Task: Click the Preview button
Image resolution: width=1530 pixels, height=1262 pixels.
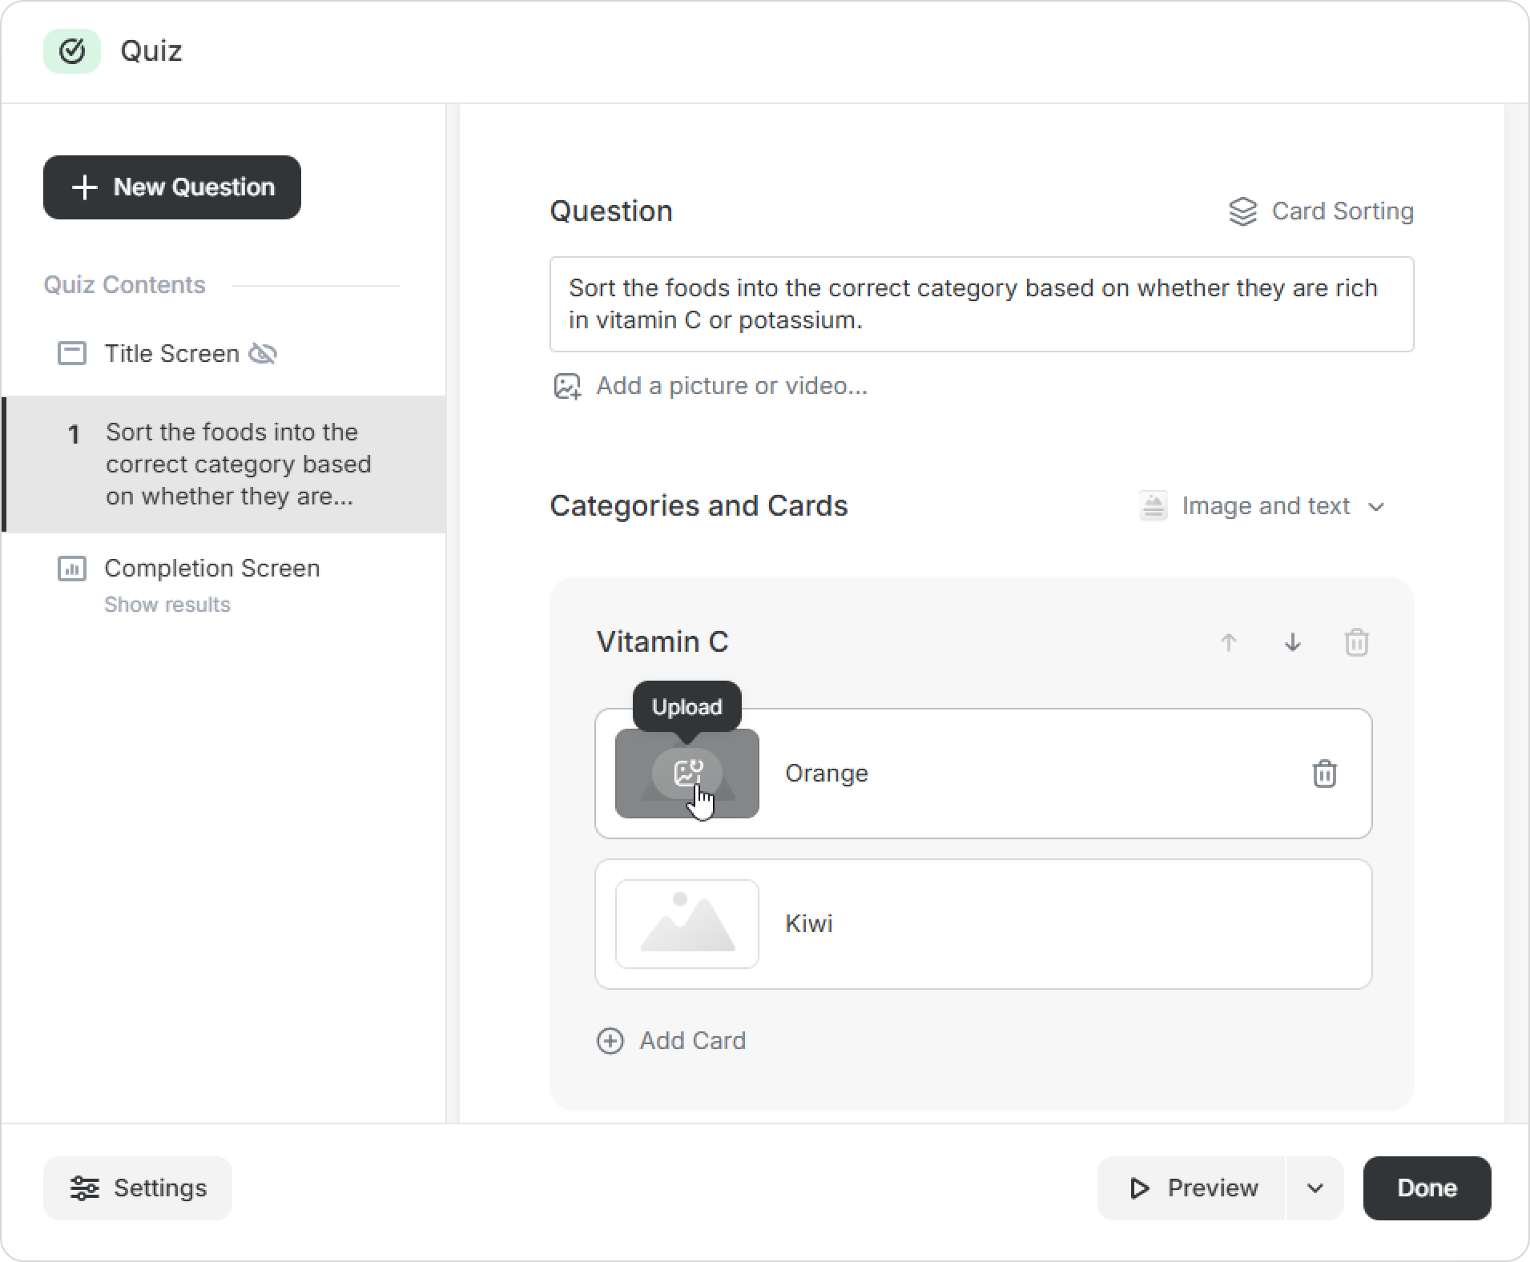Action: 1192,1188
